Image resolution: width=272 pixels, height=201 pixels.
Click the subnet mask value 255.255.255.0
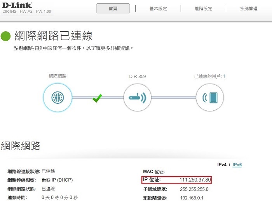pos(194,189)
